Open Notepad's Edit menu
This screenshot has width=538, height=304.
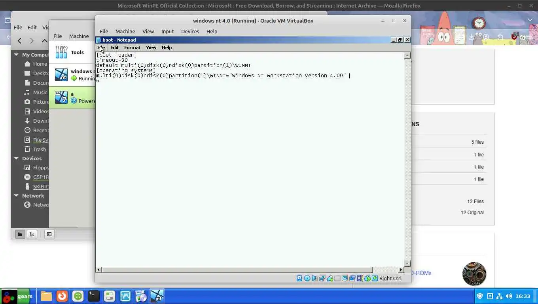[114, 47]
